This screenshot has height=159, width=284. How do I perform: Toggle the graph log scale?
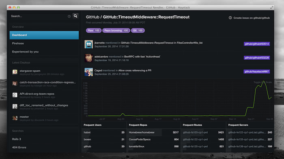coord(262,82)
